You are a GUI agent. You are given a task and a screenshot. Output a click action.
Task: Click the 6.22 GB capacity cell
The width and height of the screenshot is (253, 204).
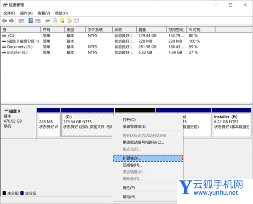pyautogui.click(x=145, y=52)
